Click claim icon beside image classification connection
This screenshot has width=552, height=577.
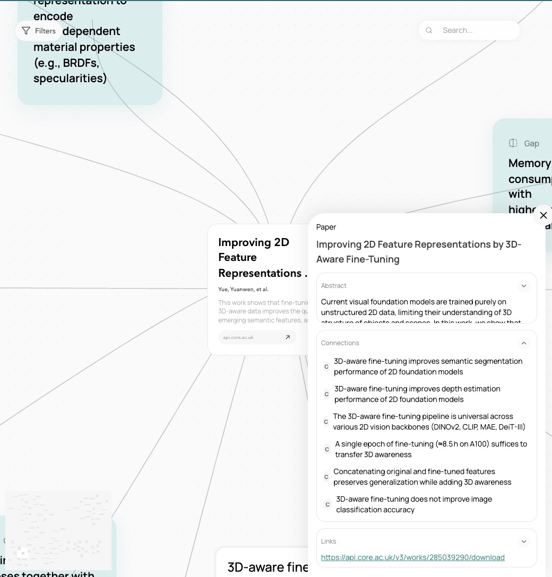point(327,504)
